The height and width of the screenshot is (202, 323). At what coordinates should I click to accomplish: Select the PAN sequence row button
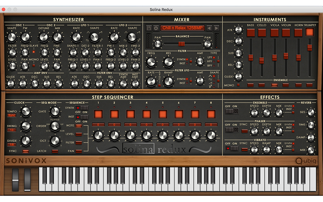(79, 151)
